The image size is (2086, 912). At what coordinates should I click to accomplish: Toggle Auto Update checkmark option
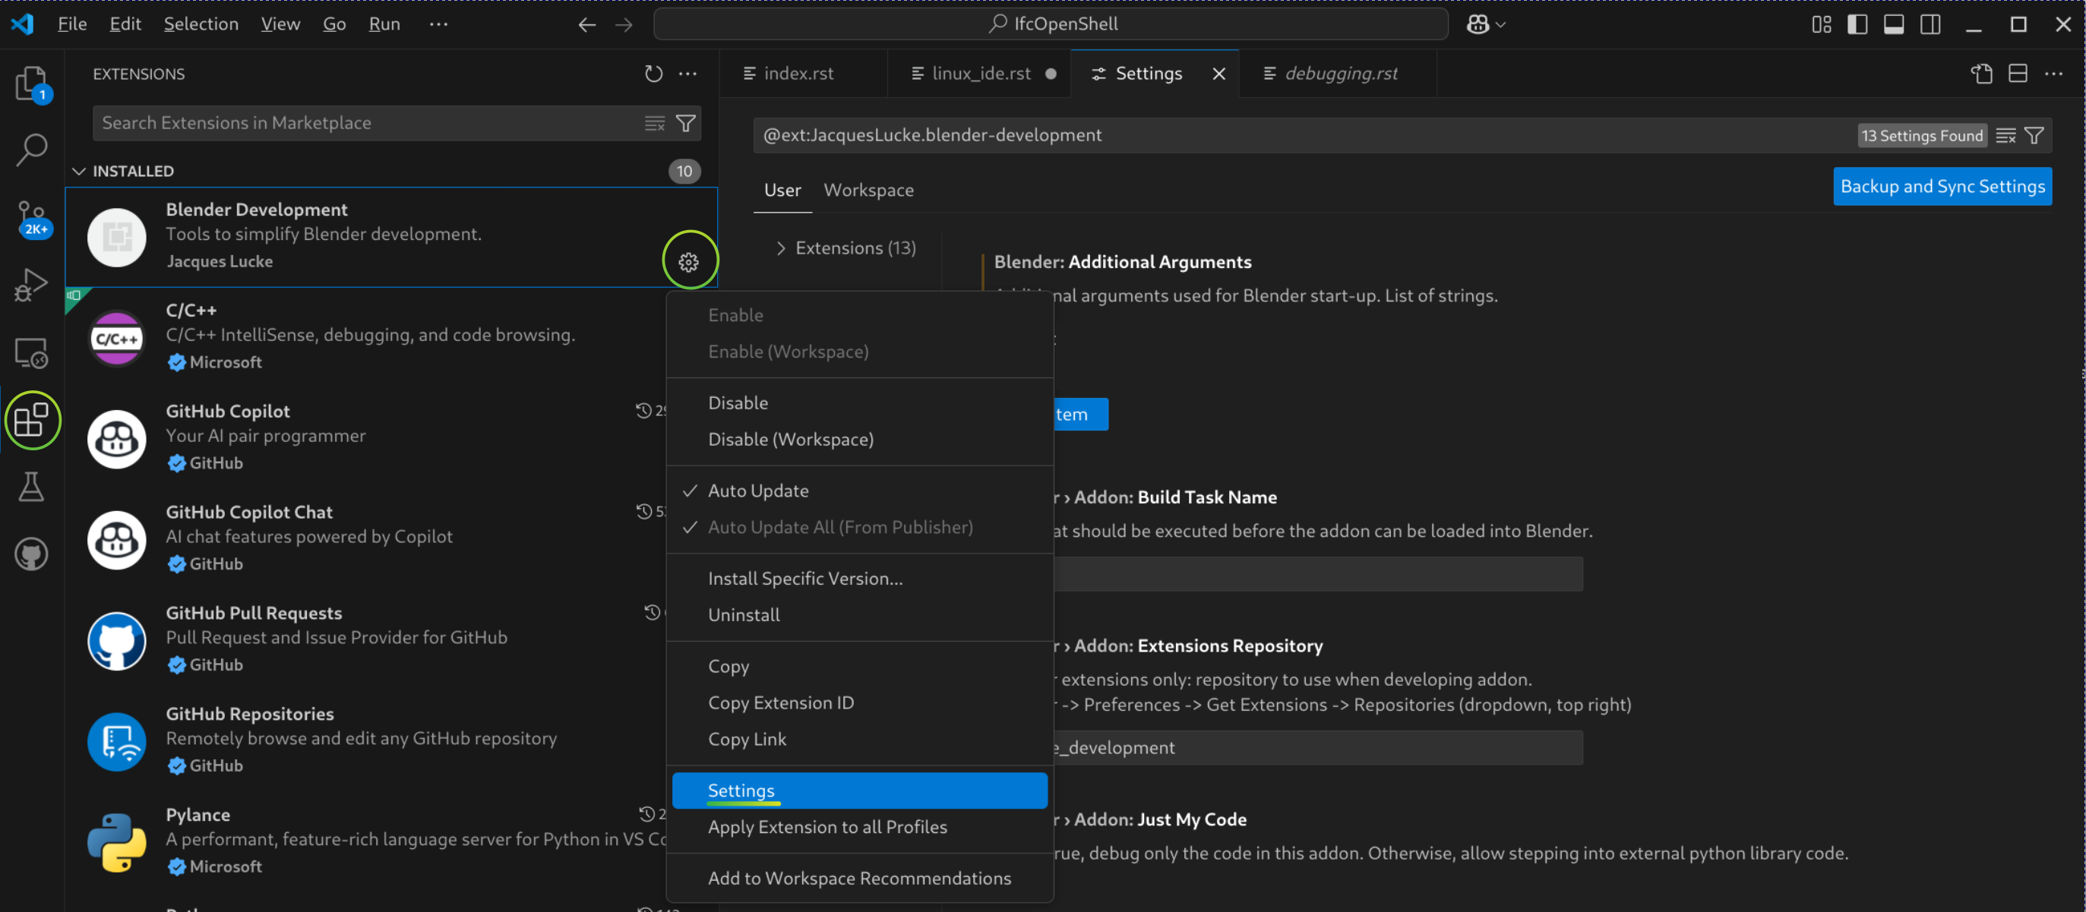[859, 491]
